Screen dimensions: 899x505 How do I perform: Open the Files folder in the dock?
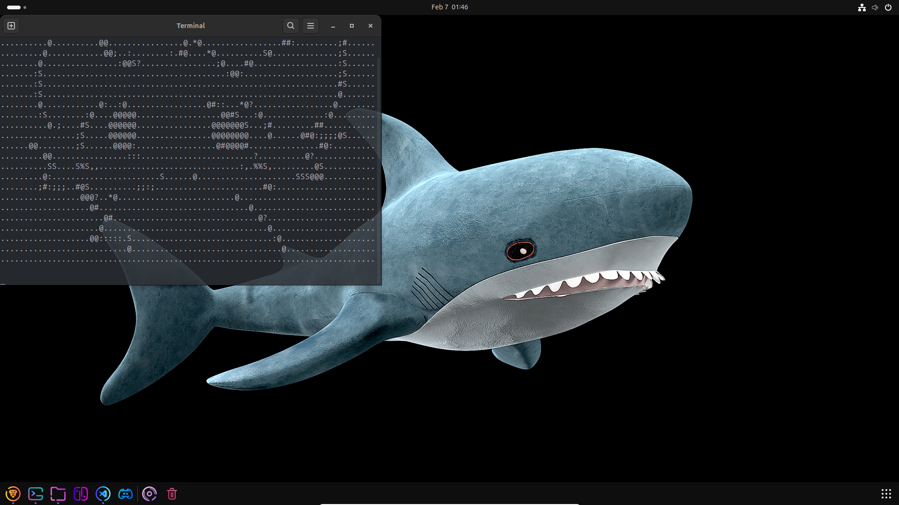pyautogui.click(x=58, y=494)
